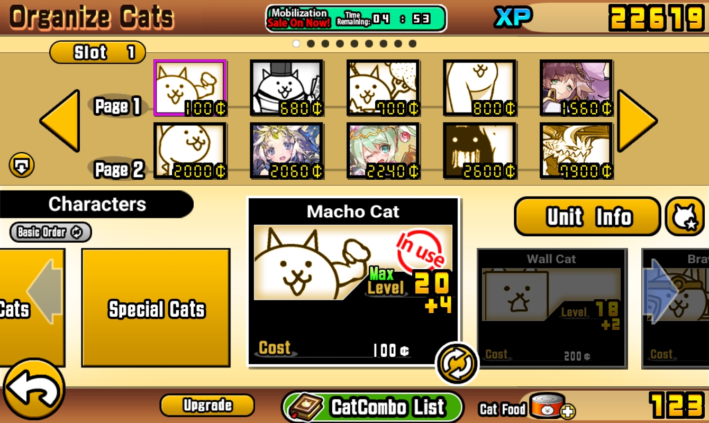Toggle the Slot 1 lineup selector

point(97,52)
